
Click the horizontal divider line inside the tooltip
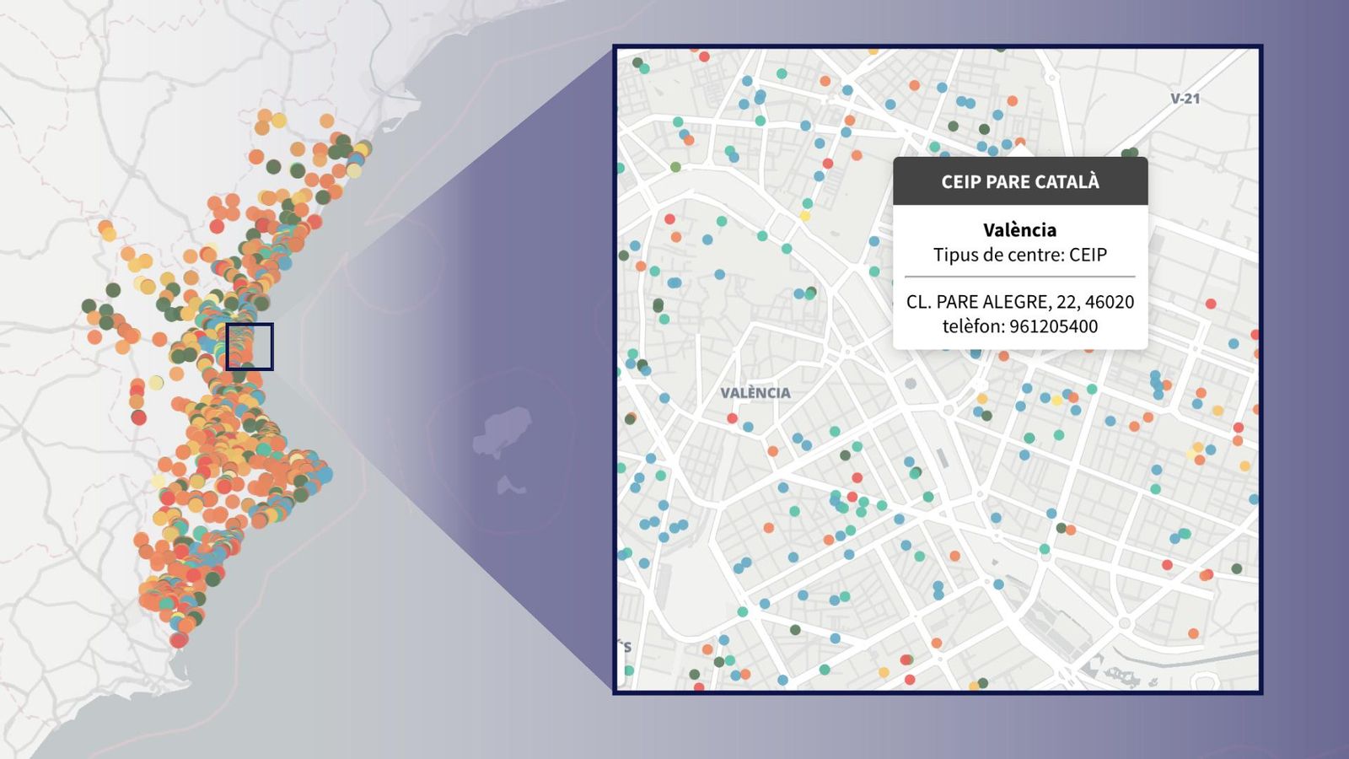coord(1019,277)
